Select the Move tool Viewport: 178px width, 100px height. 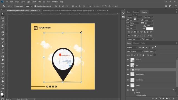coord(3,14)
